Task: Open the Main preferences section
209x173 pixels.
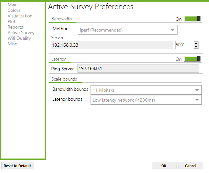Action: click(x=12, y=5)
